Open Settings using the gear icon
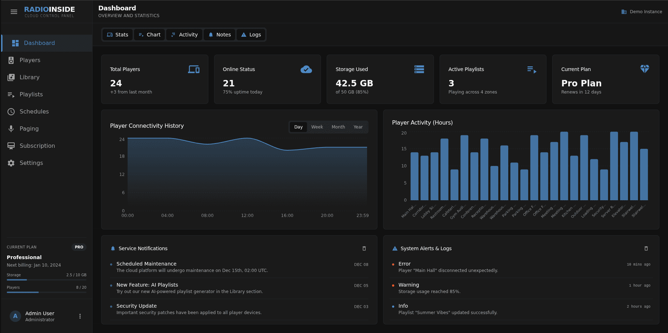The width and height of the screenshot is (668, 333). (x=11, y=163)
